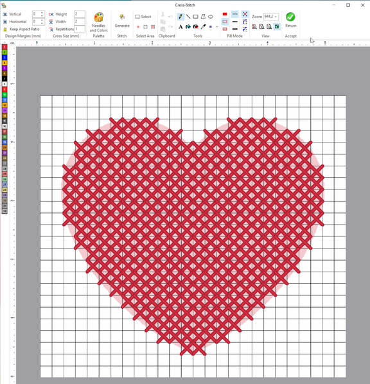Select the full cross stitch type

click(x=245, y=14)
